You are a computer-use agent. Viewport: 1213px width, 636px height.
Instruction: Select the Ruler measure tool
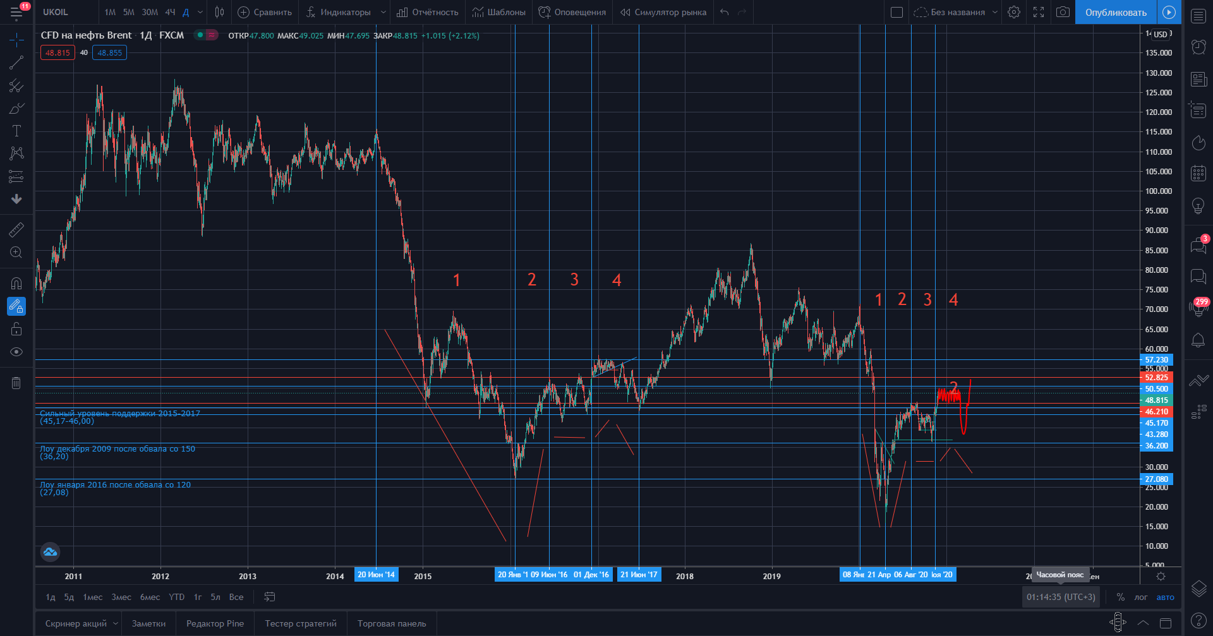coord(16,230)
